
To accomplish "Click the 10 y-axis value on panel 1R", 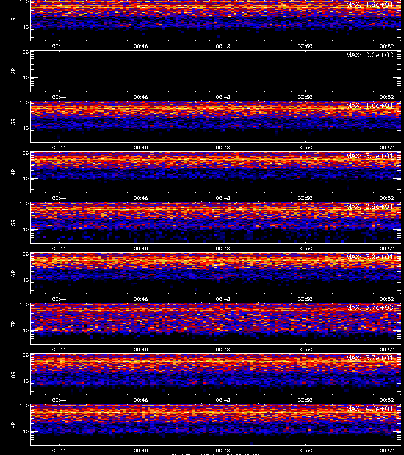I will coord(26,27).
